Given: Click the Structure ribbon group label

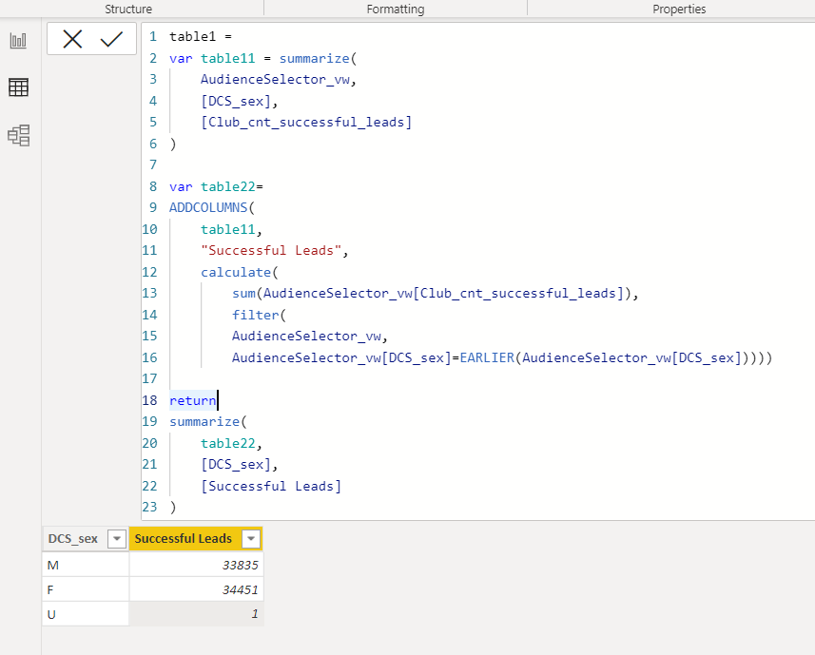Looking at the screenshot, I should pyautogui.click(x=128, y=9).
